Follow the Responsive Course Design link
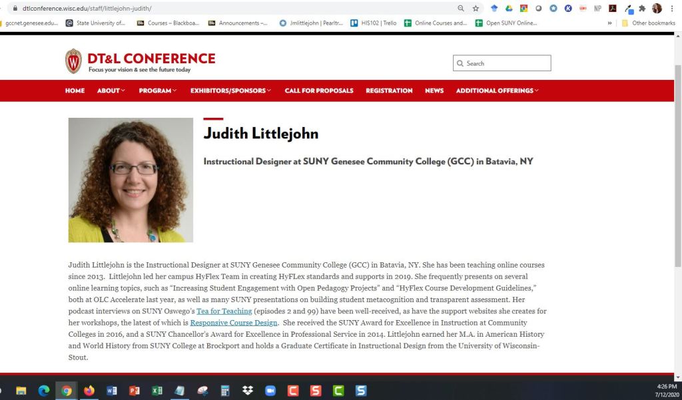The image size is (682, 400). (234, 322)
